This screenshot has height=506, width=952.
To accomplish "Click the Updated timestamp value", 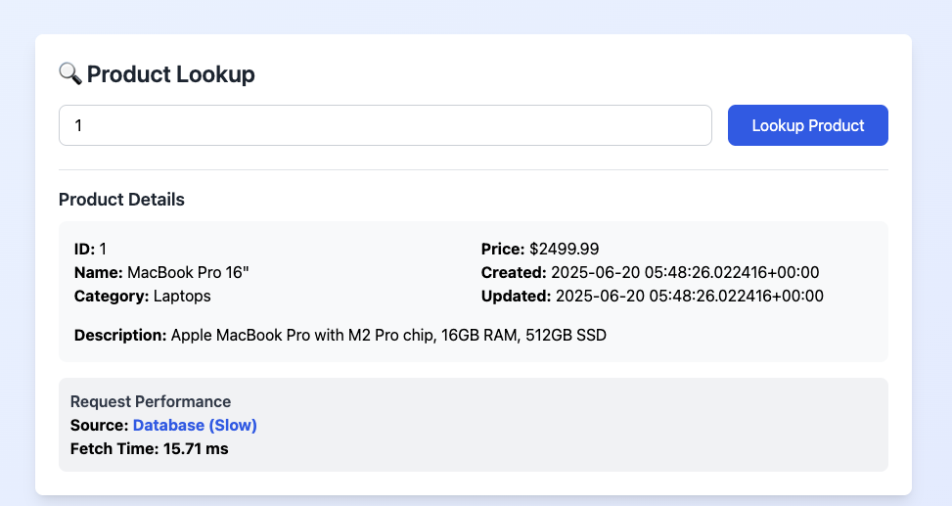I will pyautogui.click(x=690, y=296).
